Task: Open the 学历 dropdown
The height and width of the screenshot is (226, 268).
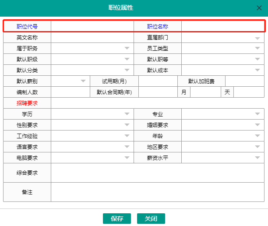Action: point(127,114)
